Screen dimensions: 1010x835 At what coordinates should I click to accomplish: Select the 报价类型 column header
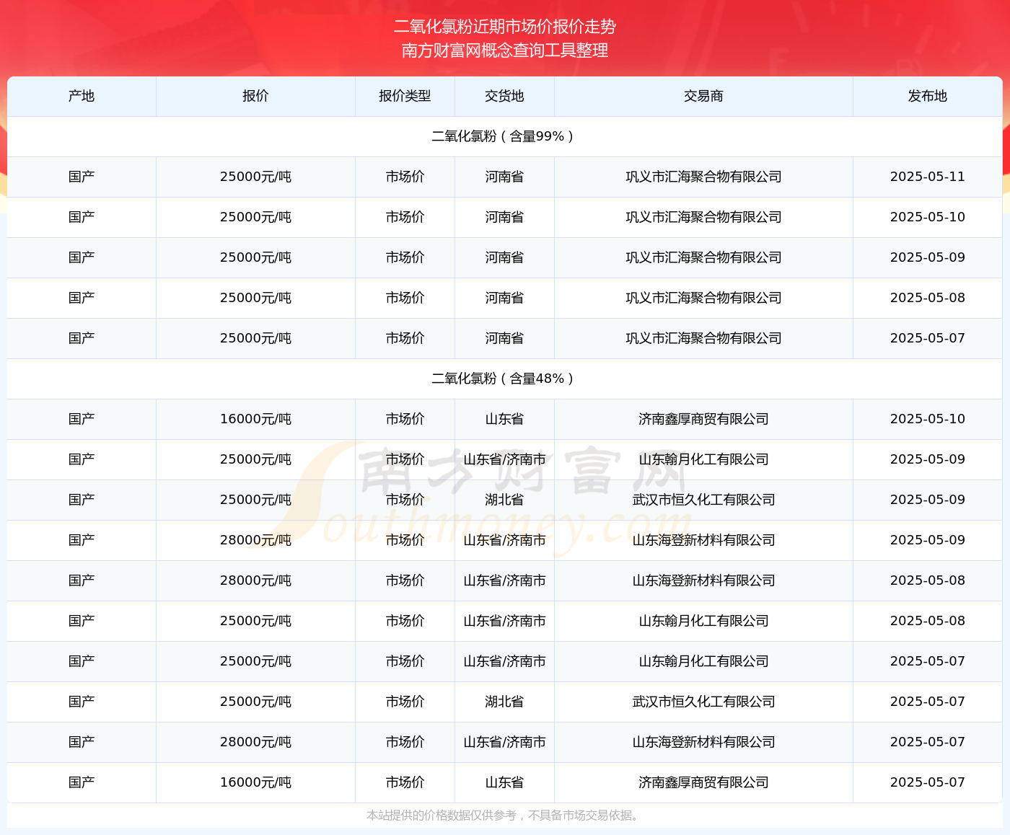(x=405, y=96)
